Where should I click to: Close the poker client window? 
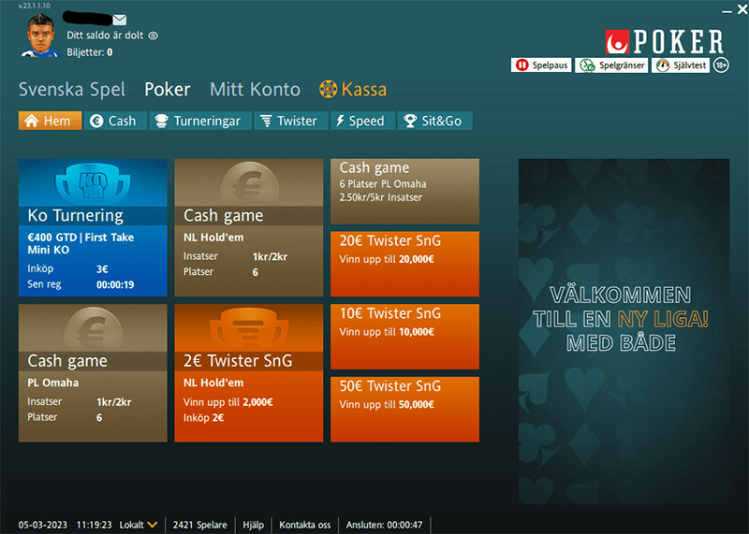[742, 9]
